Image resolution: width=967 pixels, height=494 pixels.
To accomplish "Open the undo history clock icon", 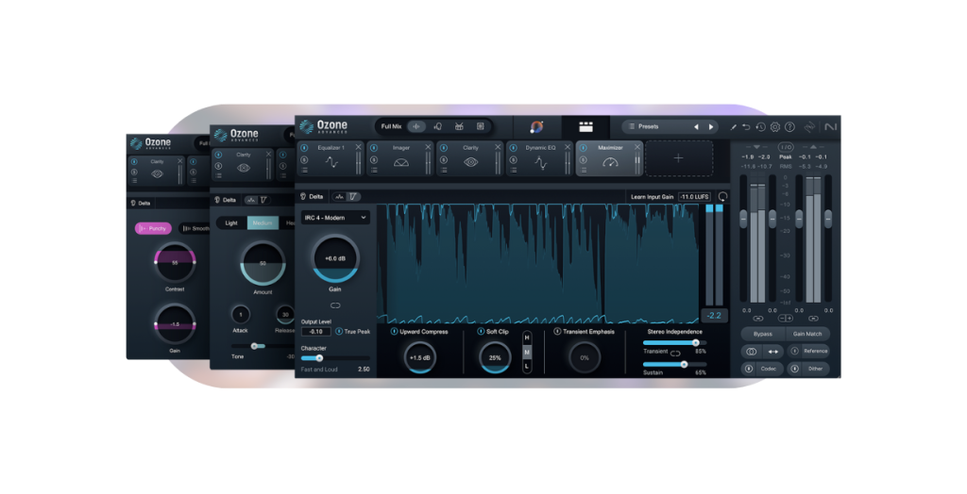I will click(x=760, y=127).
